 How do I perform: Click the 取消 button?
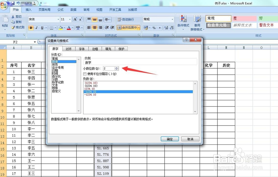[x=190, y=139]
